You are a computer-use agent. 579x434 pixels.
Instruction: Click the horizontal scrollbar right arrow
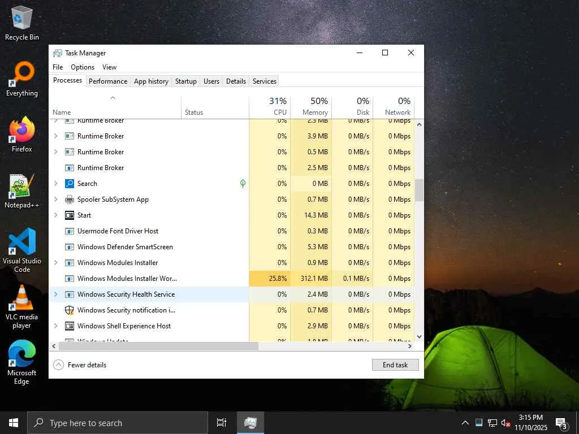click(x=409, y=346)
